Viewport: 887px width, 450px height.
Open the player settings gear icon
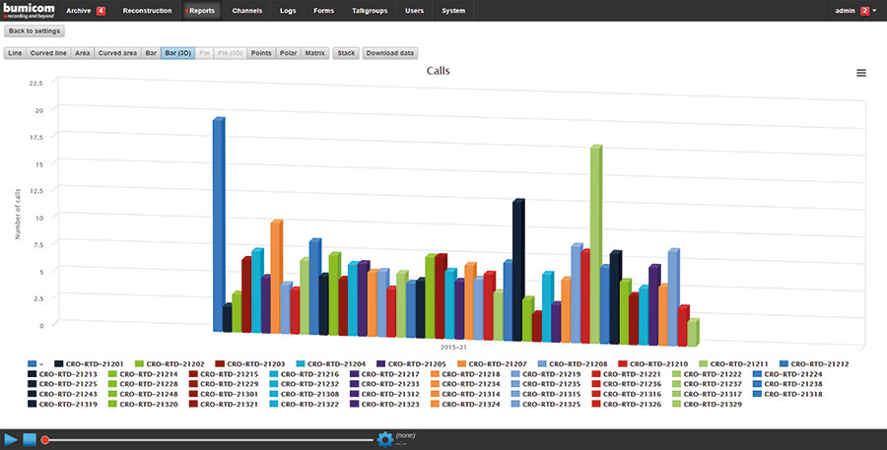coord(385,438)
